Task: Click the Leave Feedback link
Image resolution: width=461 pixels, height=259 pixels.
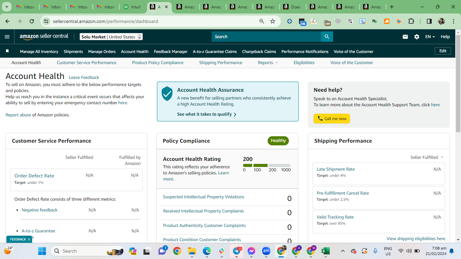Action: tap(84, 78)
